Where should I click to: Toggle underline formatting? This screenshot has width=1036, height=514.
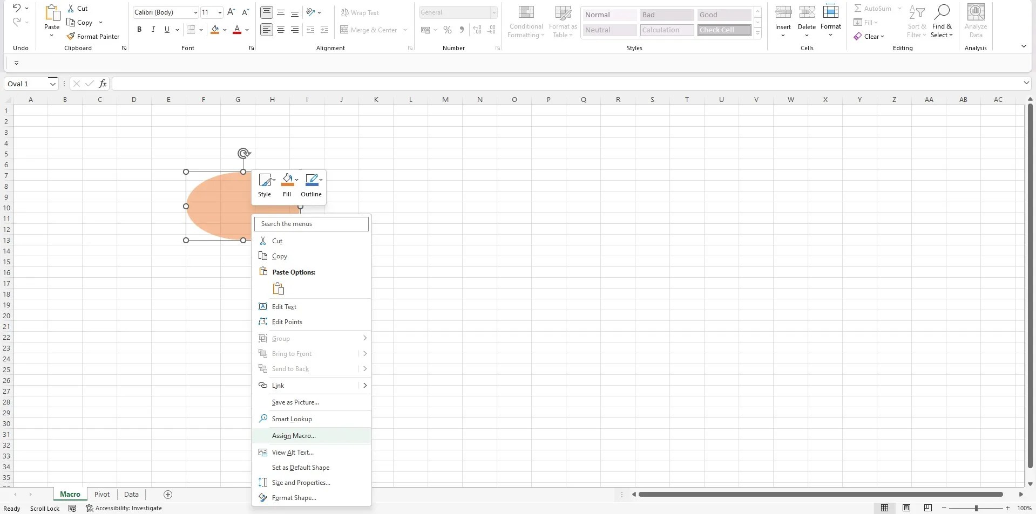coord(167,29)
